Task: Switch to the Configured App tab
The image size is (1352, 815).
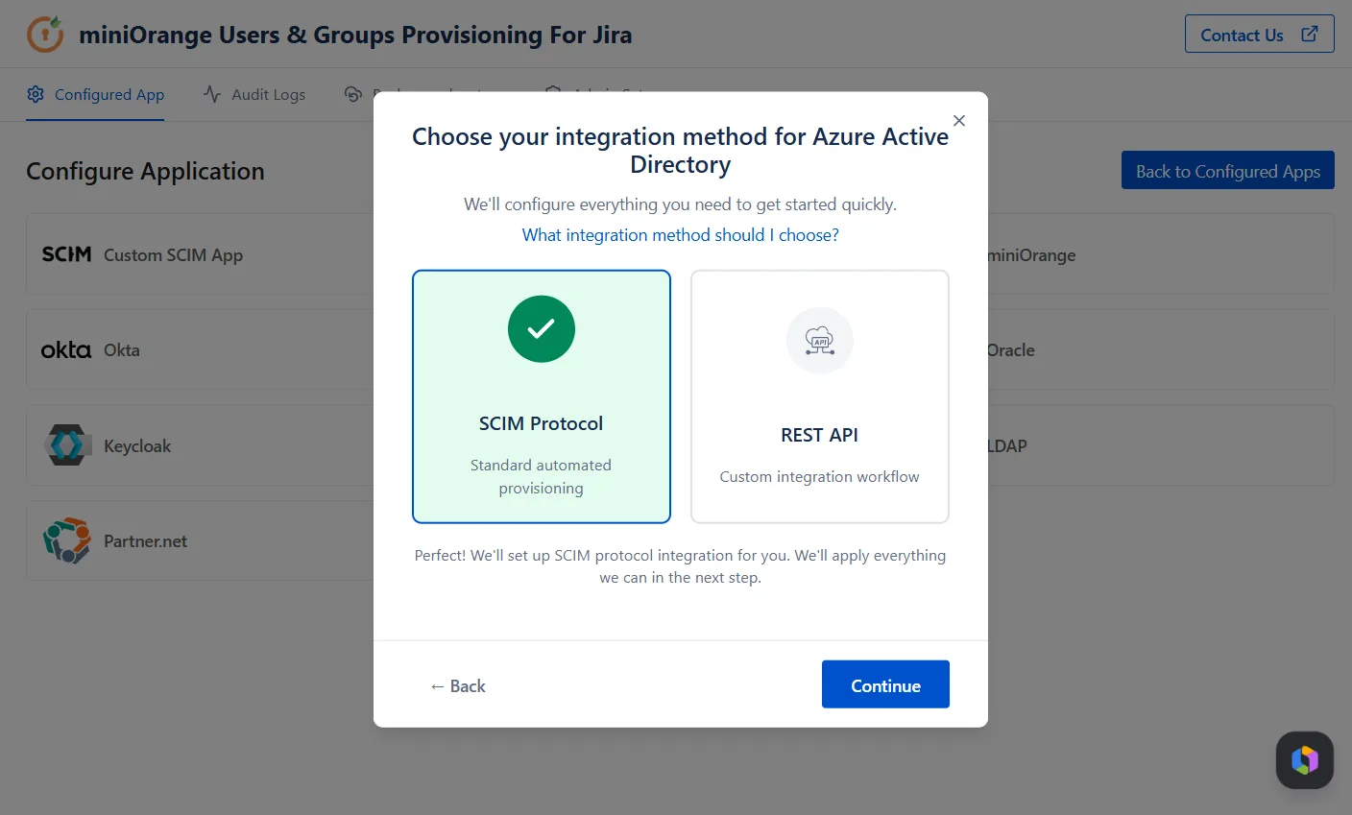Action: [95, 94]
